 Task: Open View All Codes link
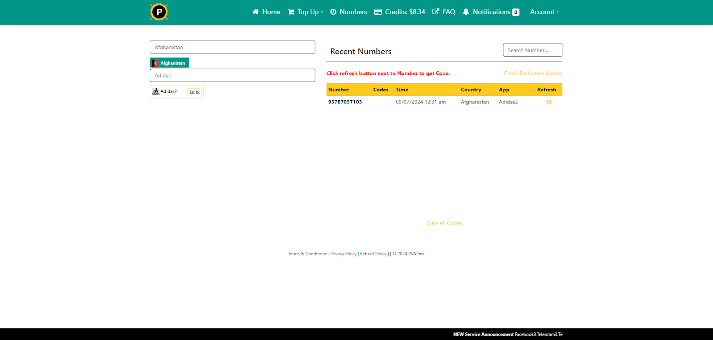(444, 223)
